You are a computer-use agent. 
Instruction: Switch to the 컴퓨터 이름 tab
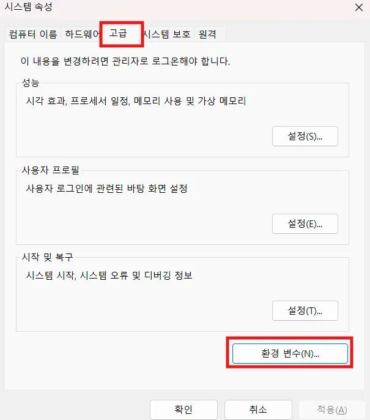pos(33,34)
